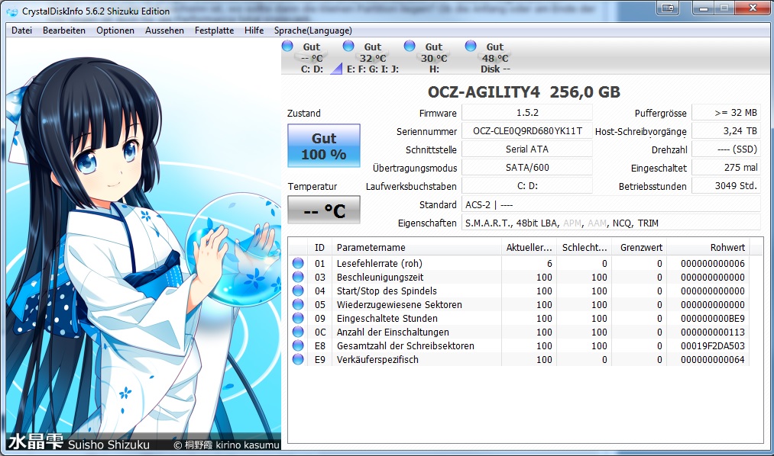This screenshot has height=456, width=774.
Task: Open the Festplatte menu
Action: coord(214,31)
